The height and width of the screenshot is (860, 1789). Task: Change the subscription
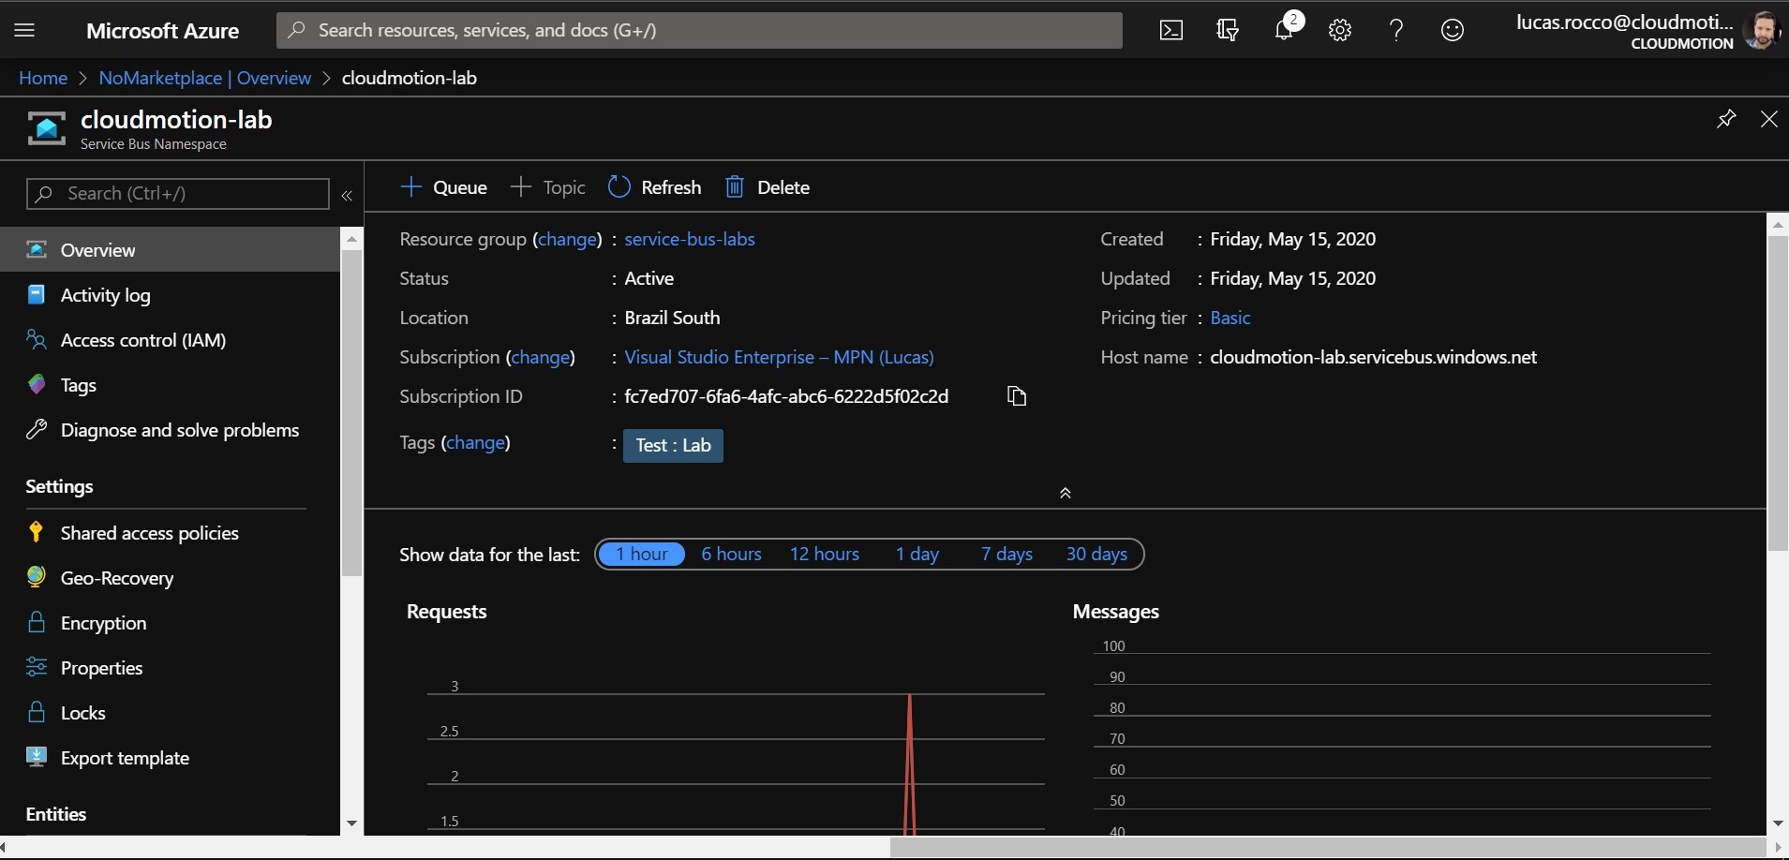(x=541, y=357)
